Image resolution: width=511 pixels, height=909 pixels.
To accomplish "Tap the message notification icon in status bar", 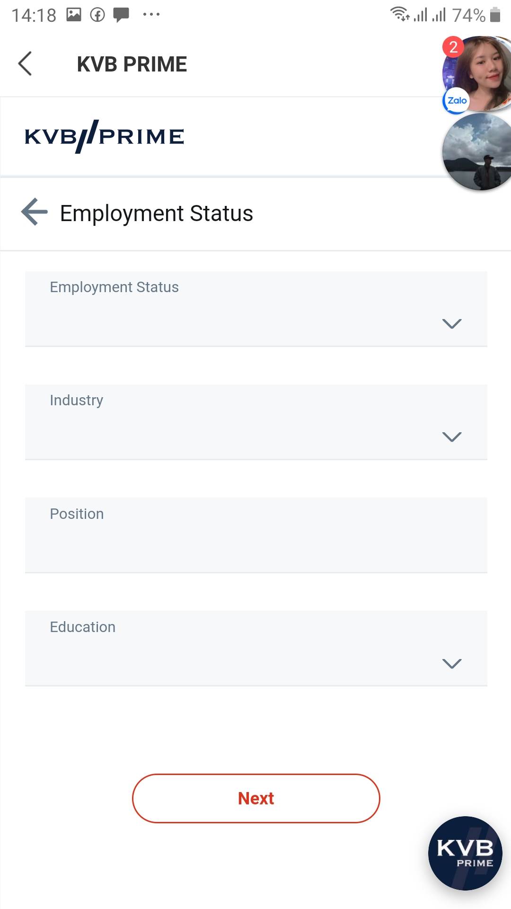I will pos(121,15).
